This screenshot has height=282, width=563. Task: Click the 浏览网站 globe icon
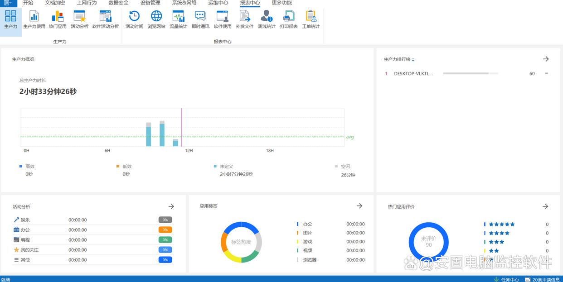click(x=156, y=19)
